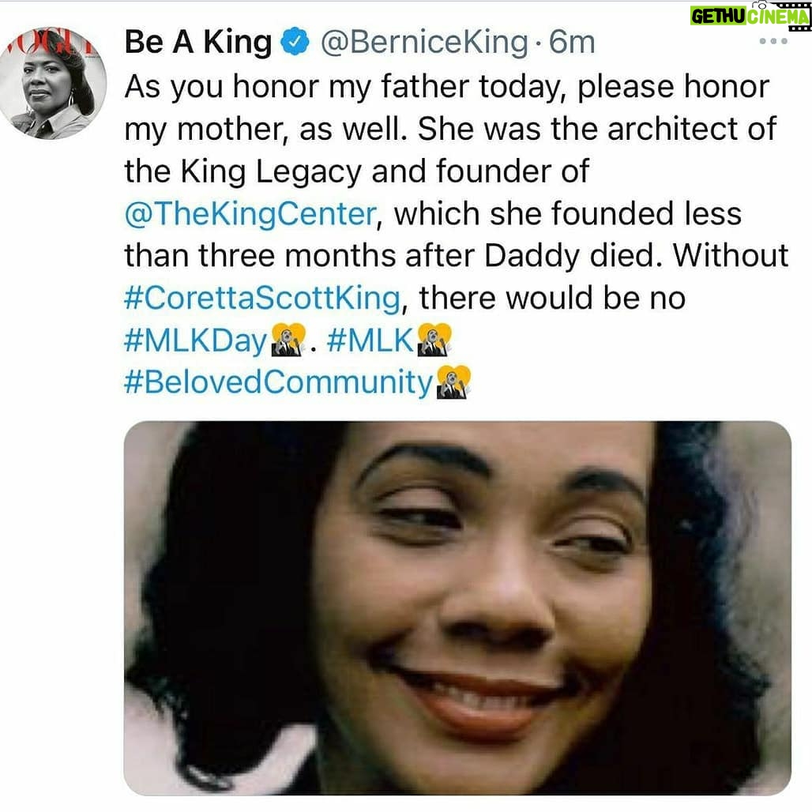Click the MLK emoji after #MLKDay

[x=288, y=339]
